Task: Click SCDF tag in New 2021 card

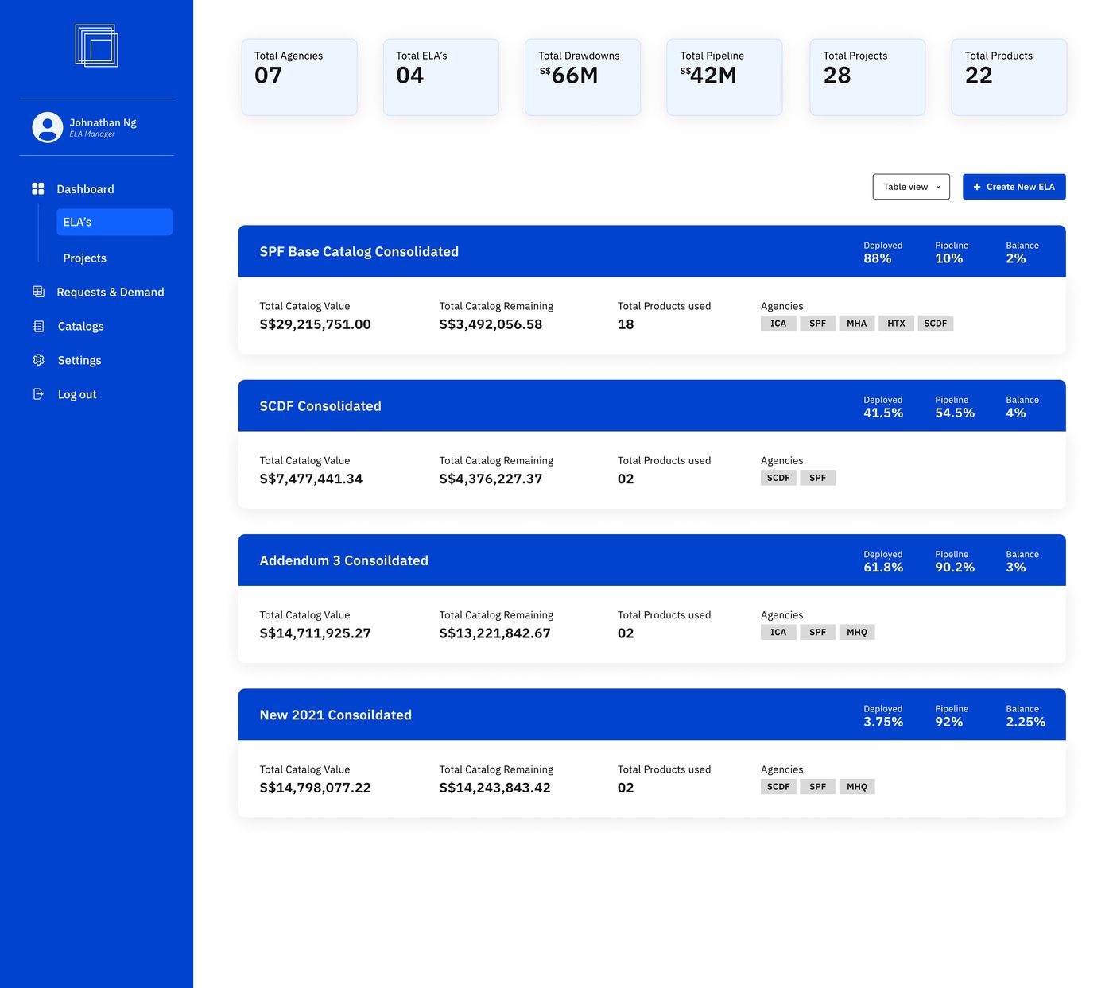Action: point(778,787)
